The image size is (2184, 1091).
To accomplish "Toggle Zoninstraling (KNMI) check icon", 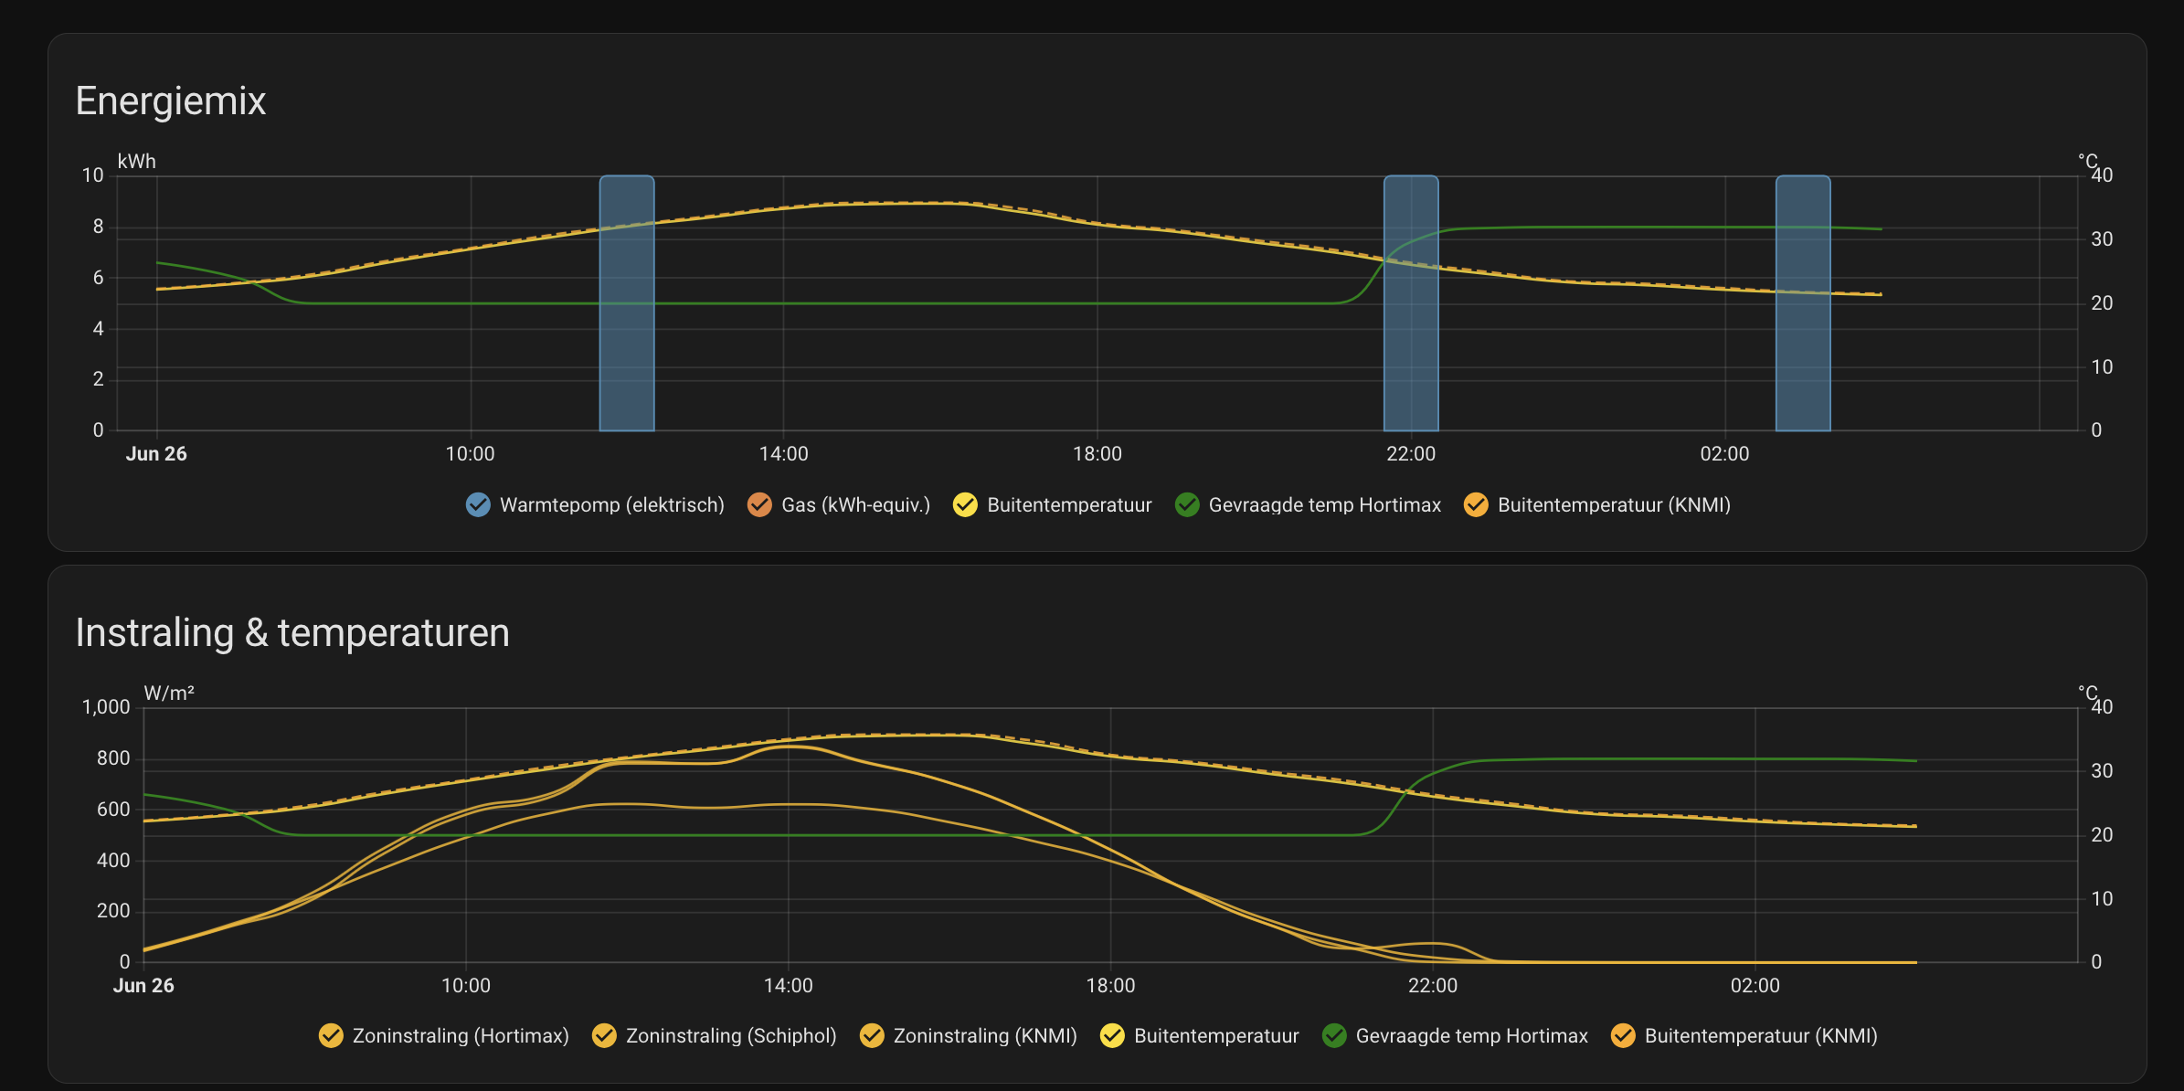I will point(872,1035).
